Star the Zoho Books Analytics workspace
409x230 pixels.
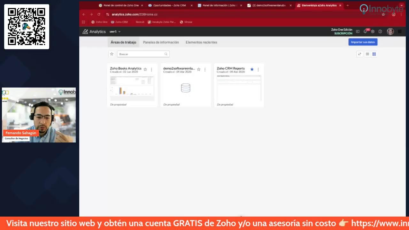tap(145, 69)
